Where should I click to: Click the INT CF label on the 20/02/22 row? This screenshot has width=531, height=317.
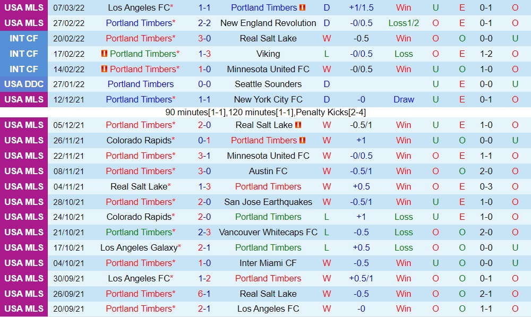(24, 38)
